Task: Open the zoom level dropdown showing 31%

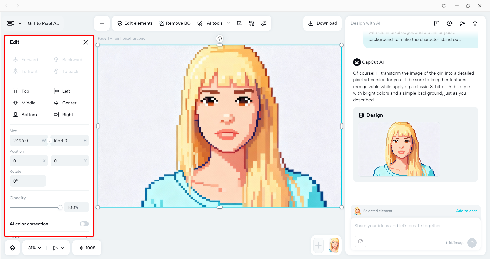Action: [34, 247]
